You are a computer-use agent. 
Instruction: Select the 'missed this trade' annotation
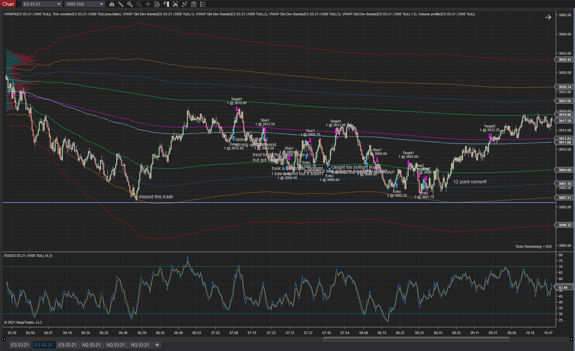pyautogui.click(x=156, y=197)
